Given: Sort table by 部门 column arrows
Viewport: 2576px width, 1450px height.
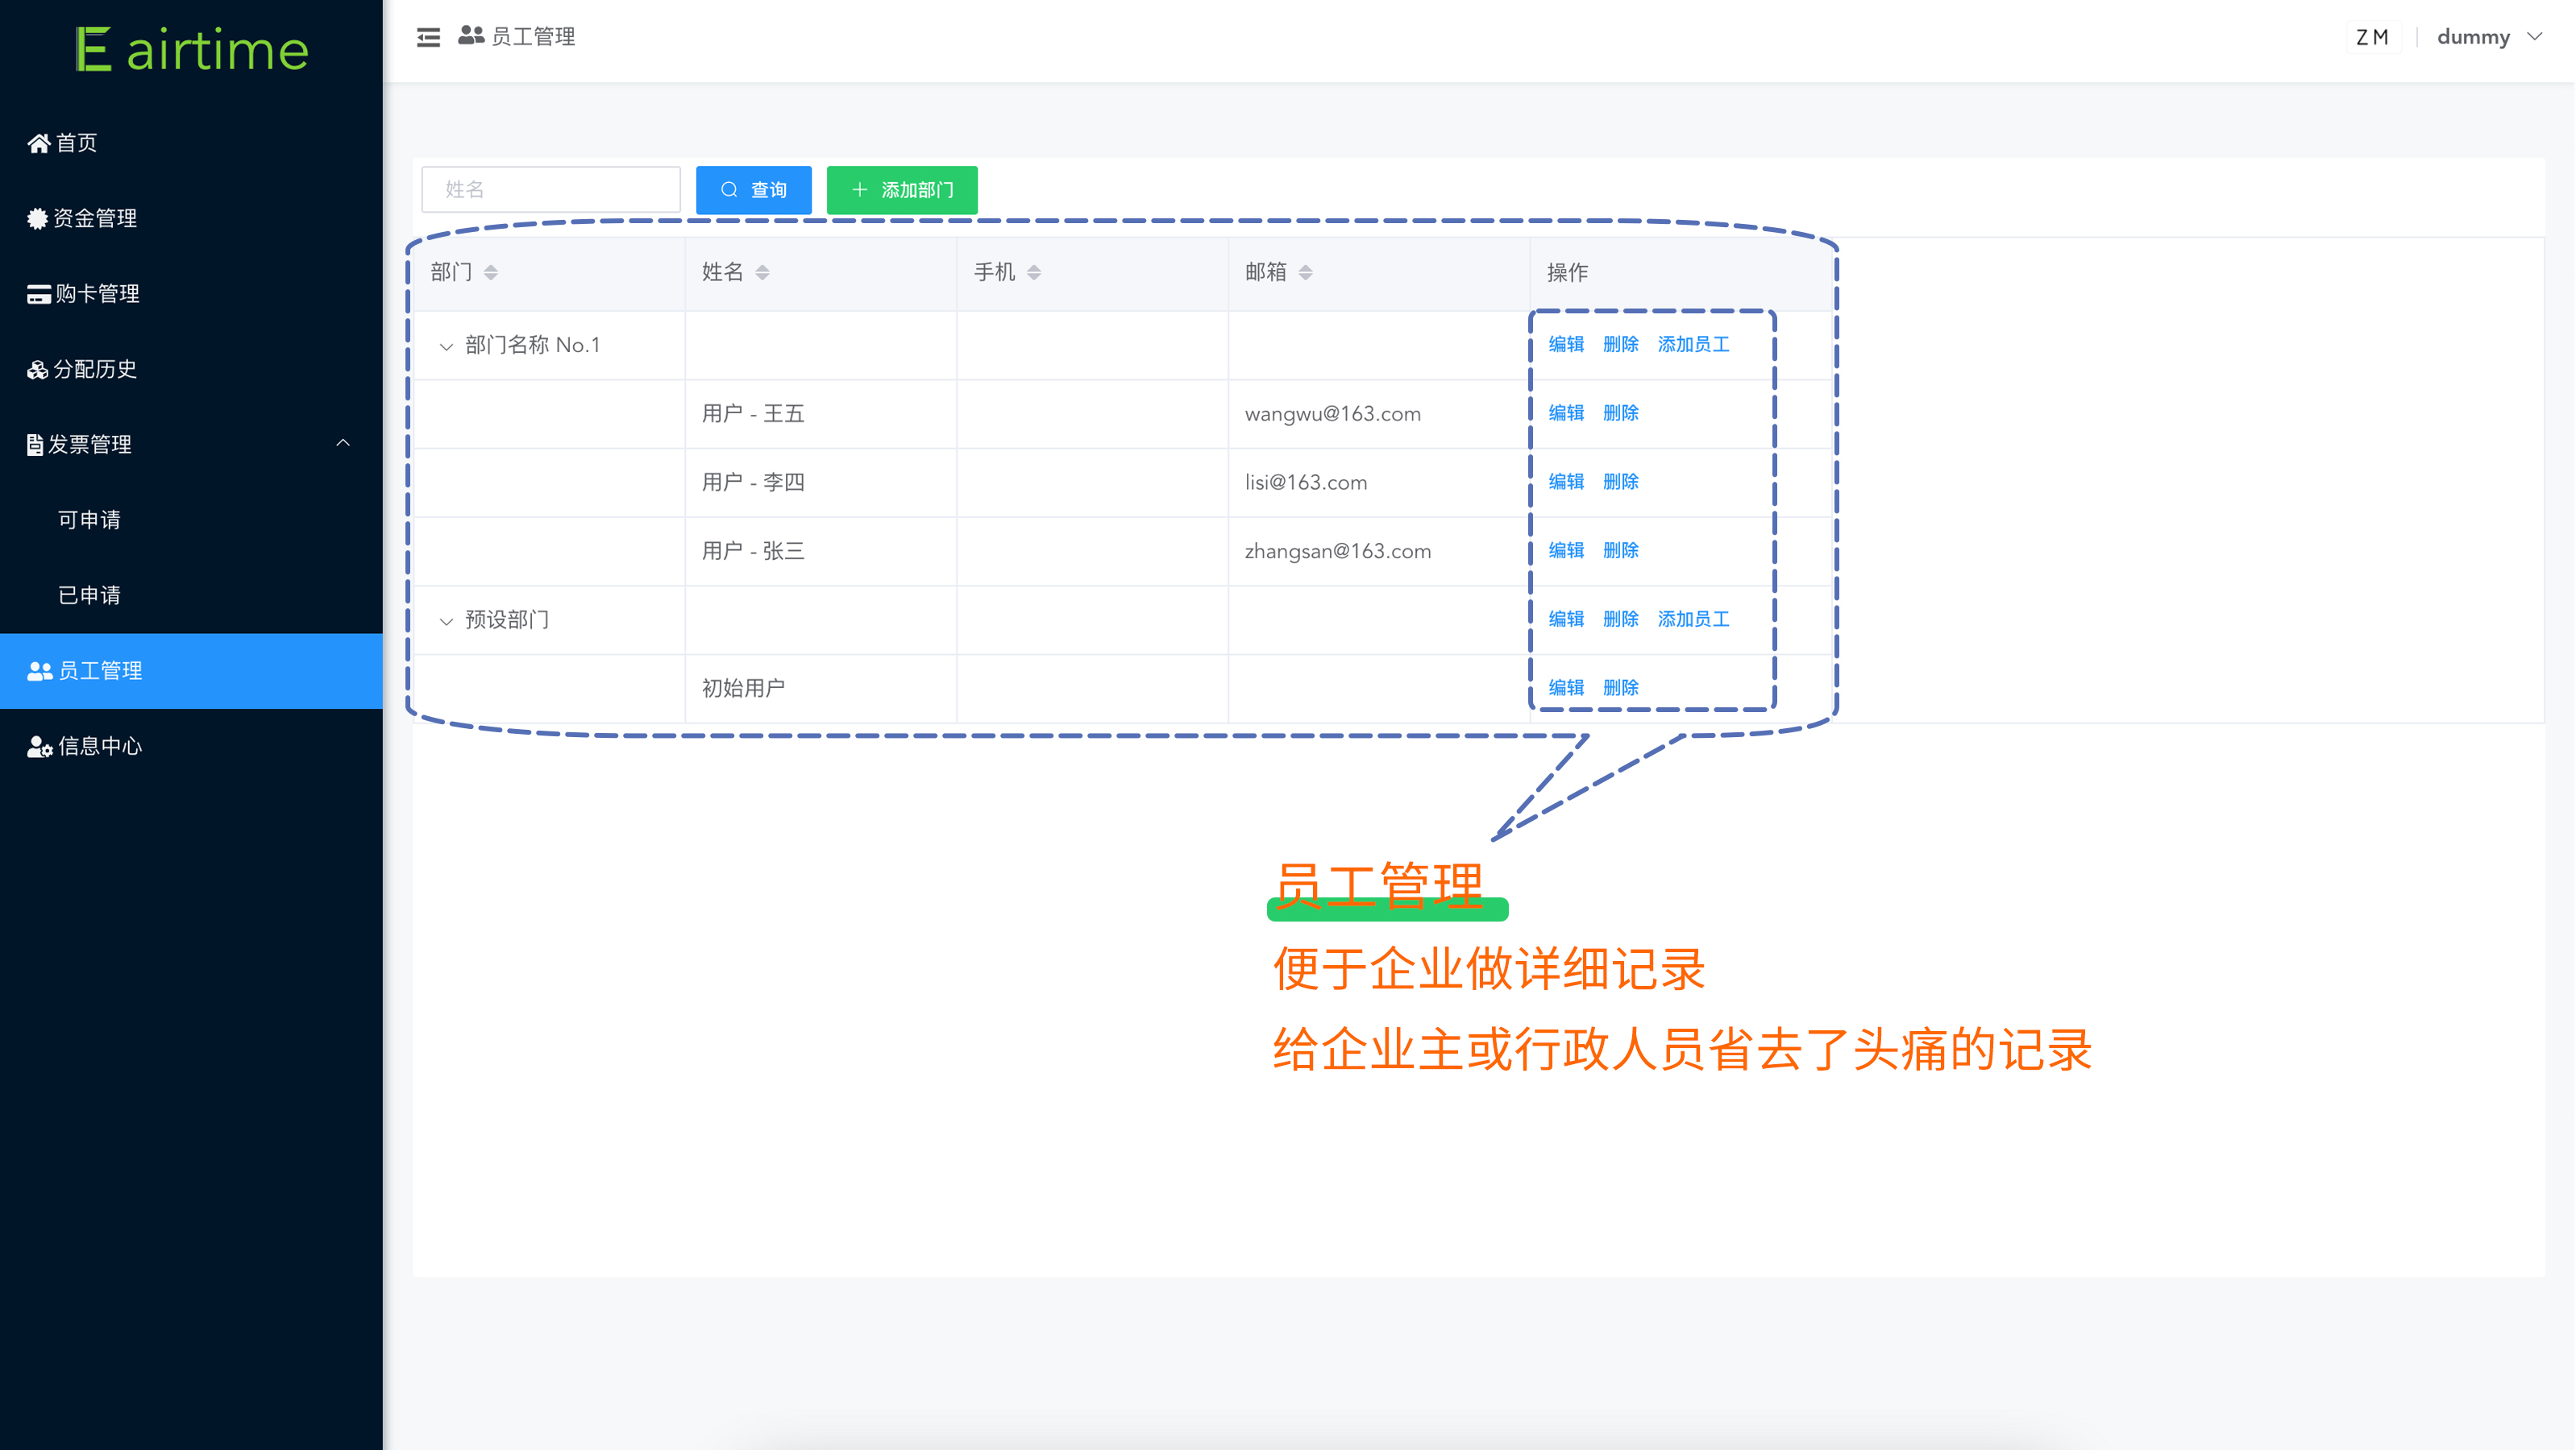Looking at the screenshot, I should (491, 273).
